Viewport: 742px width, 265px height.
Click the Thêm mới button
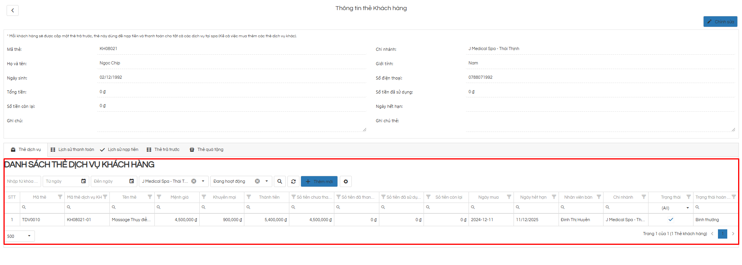click(x=319, y=182)
